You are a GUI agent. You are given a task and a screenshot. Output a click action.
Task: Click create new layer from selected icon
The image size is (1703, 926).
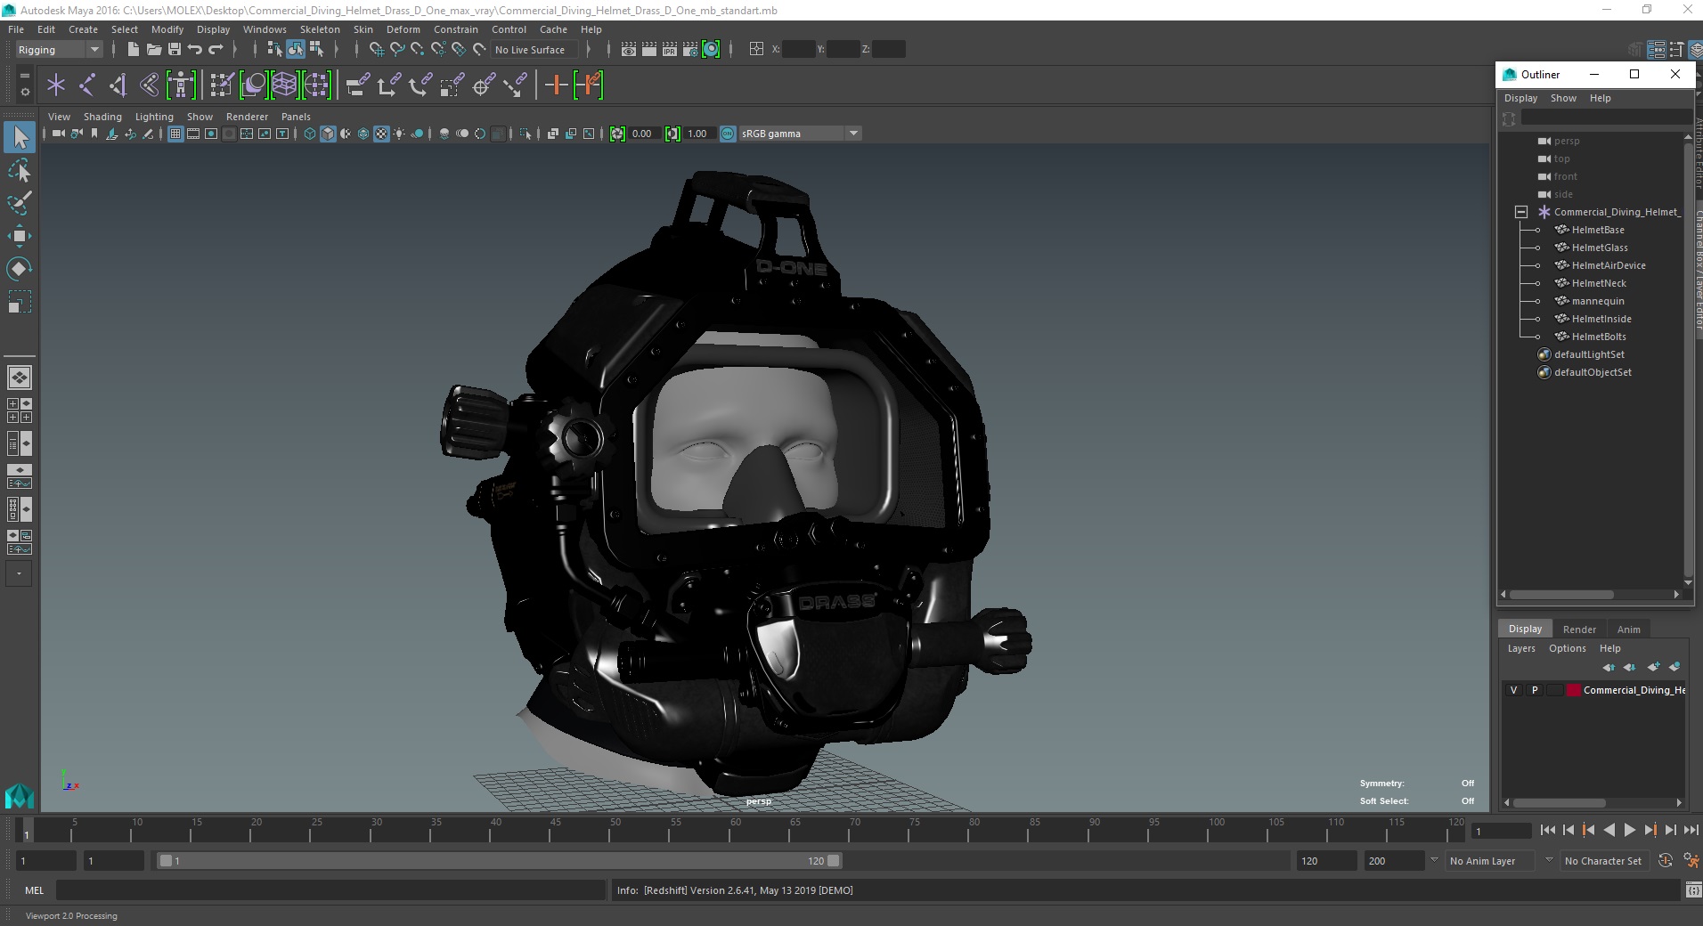click(1674, 667)
